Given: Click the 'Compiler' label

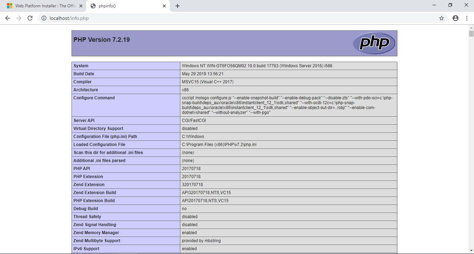Looking at the screenshot, I should (x=83, y=82).
